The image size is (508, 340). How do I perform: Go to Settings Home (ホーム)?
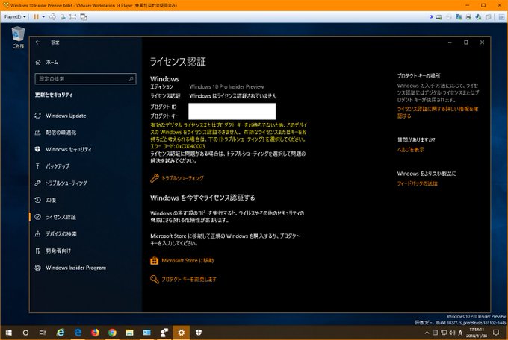coord(47,62)
